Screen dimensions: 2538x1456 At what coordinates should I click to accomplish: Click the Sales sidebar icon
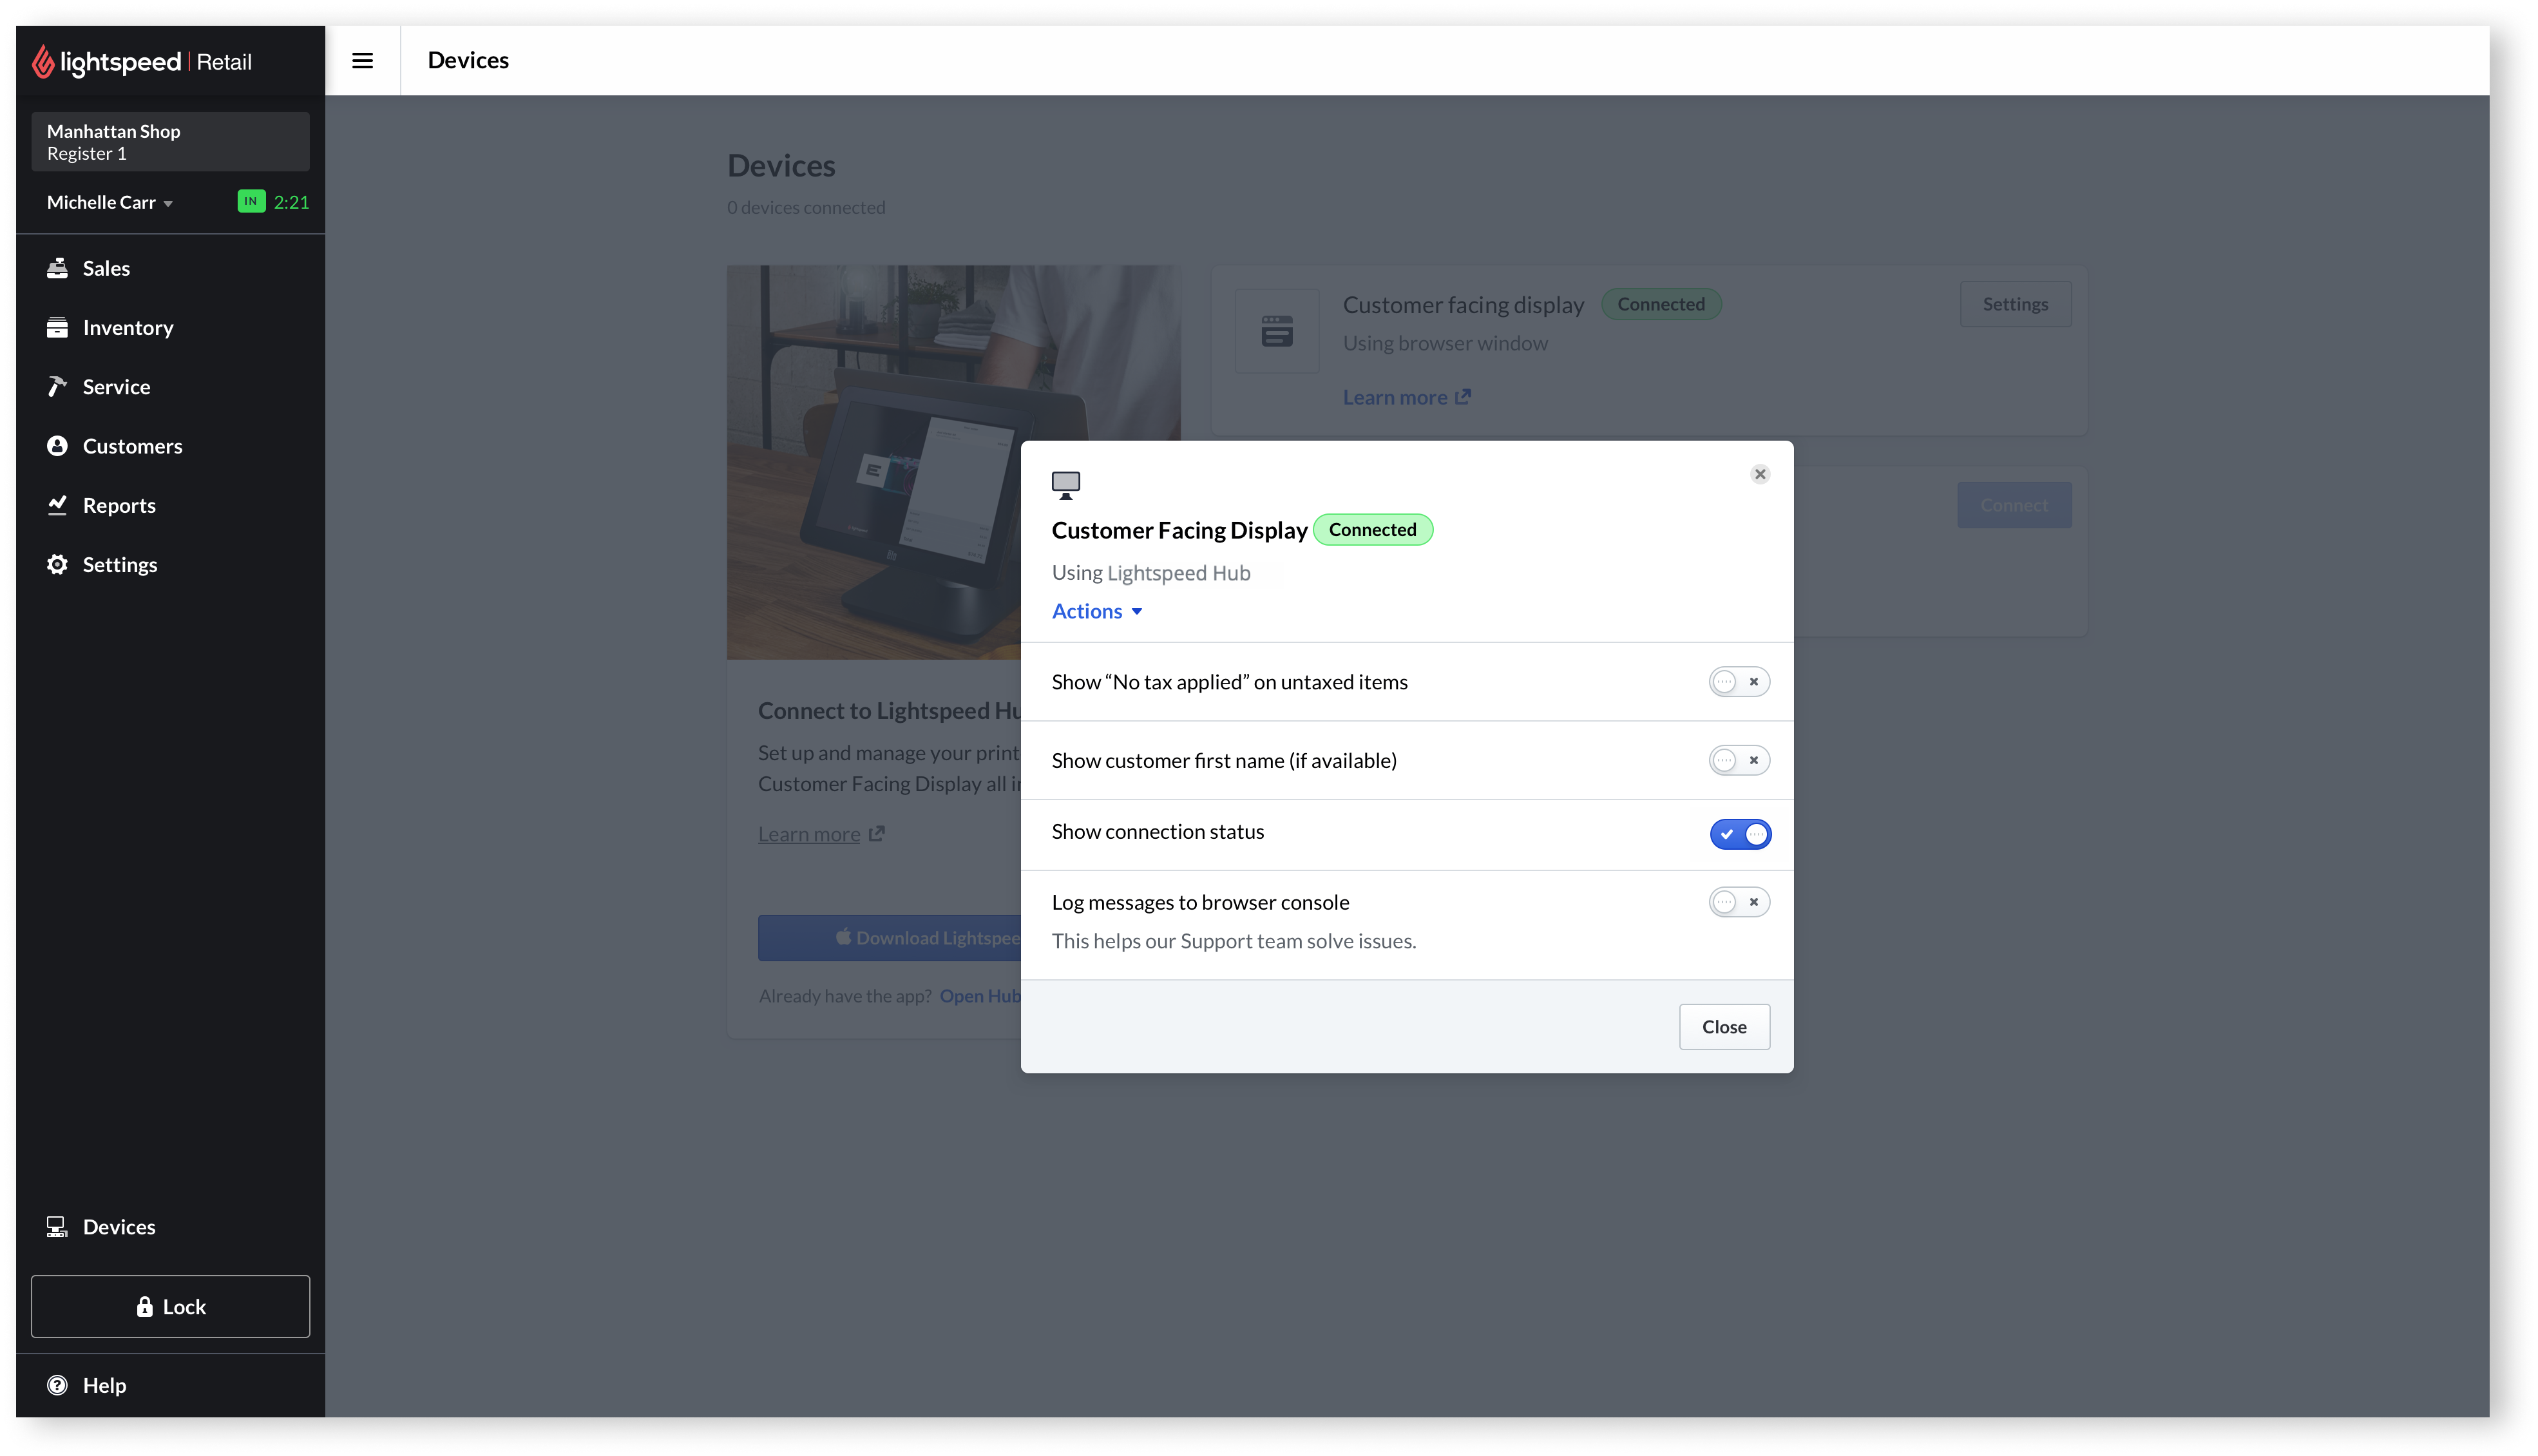tap(57, 269)
